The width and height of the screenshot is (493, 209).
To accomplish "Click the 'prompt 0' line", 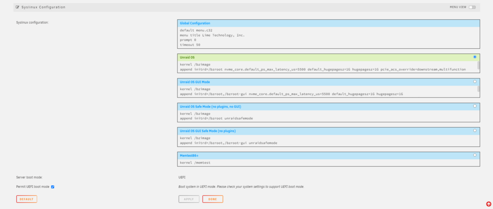I will coord(188,40).
